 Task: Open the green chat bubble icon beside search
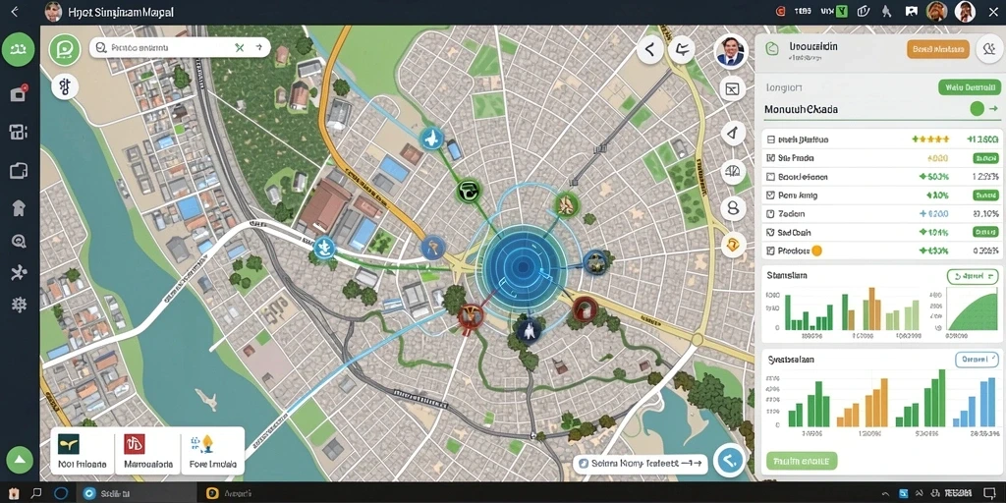(x=65, y=50)
